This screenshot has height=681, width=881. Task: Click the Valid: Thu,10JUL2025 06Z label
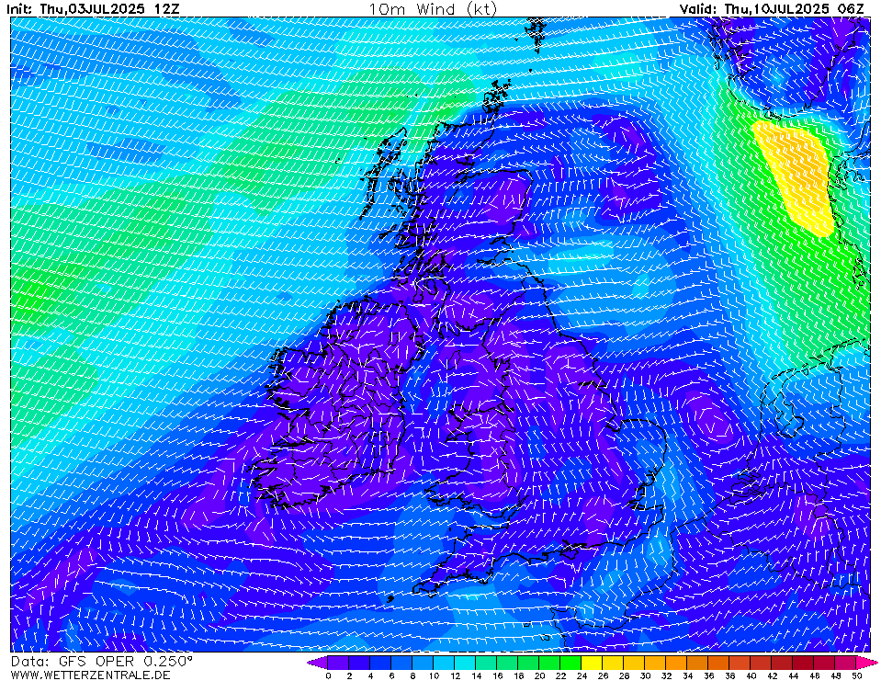pos(772,8)
